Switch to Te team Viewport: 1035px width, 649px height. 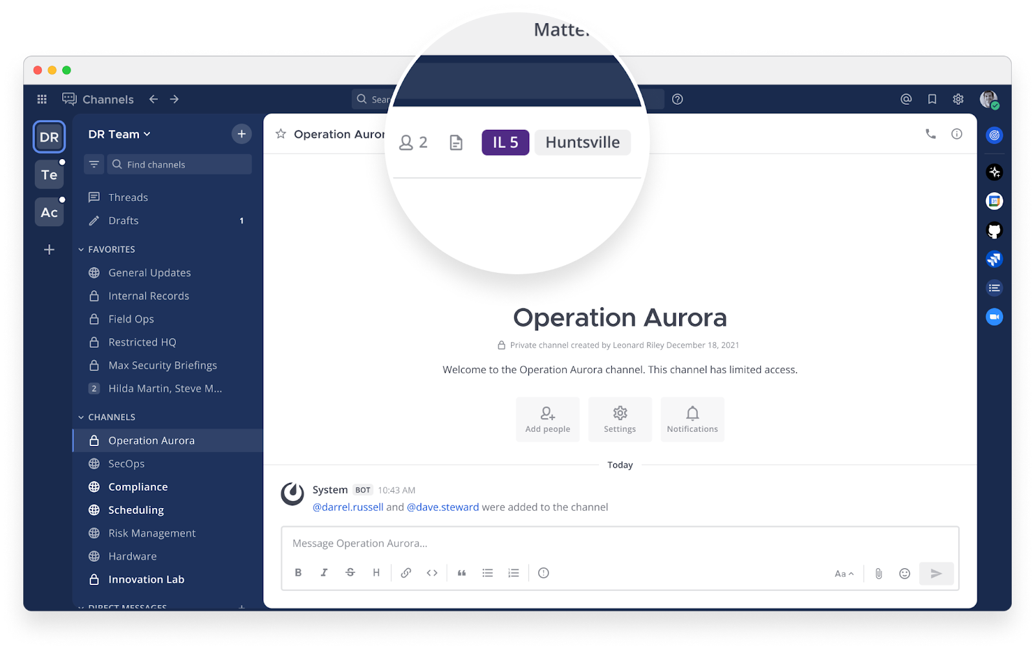click(x=49, y=175)
